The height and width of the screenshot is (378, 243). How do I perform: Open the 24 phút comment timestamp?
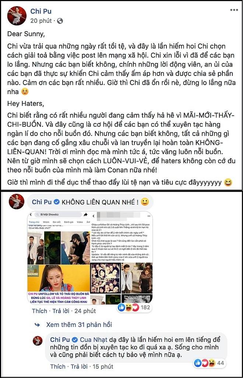pyautogui.click(x=85, y=311)
